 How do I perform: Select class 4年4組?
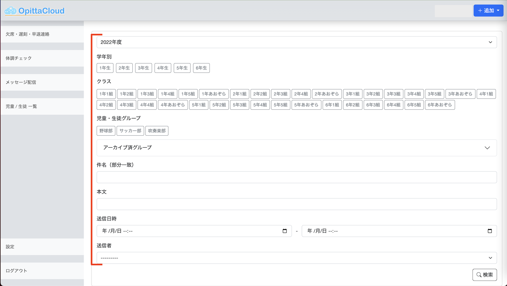pyautogui.click(x=147, y=105)
